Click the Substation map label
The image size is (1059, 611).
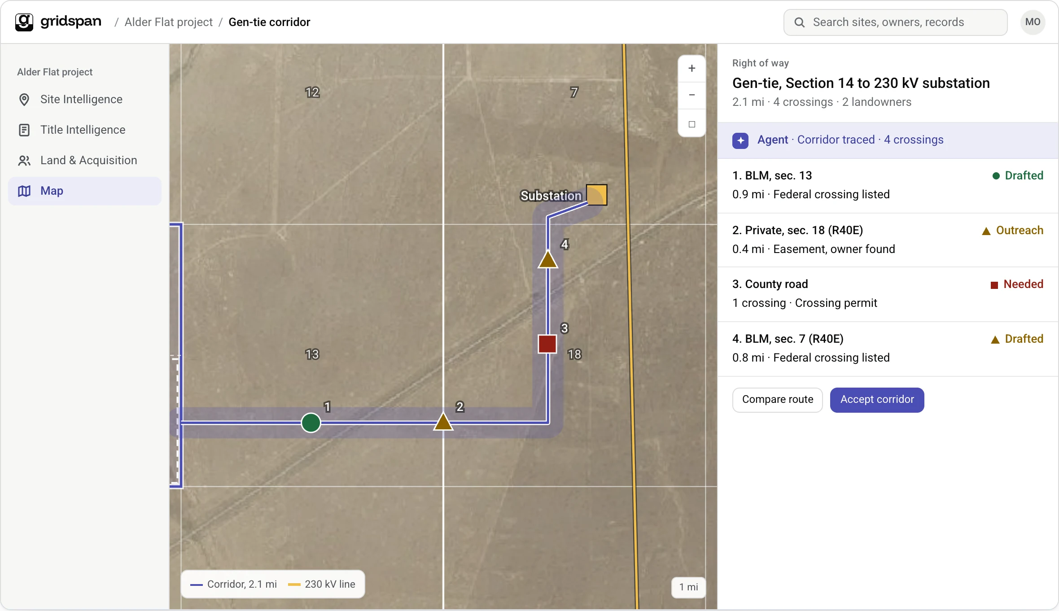pyautogui.click(x=551, y=196)
